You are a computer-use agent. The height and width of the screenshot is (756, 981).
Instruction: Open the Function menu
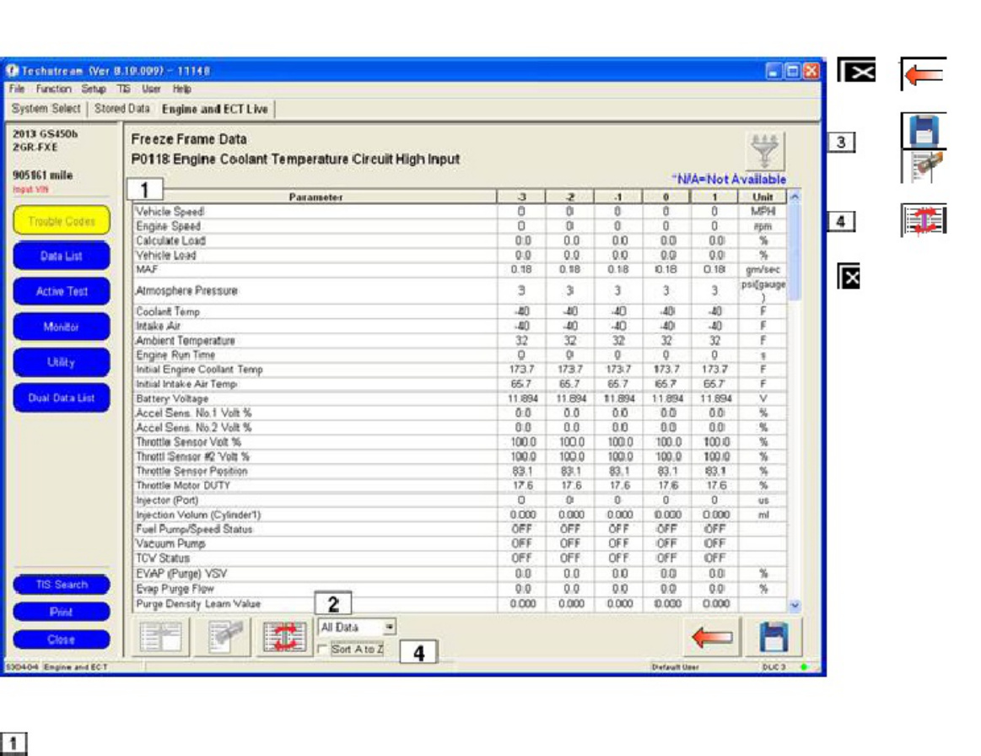pyautogui.click(x=53, y=89)
